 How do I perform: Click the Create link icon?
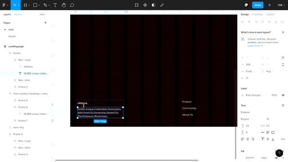162,5
